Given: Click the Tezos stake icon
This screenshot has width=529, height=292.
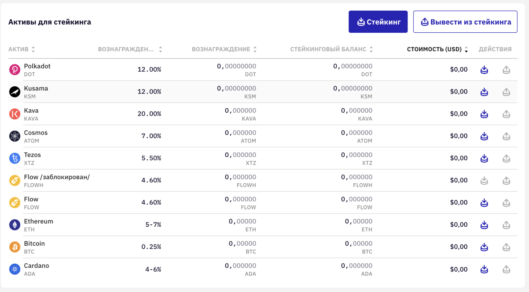Looking at the screenshot, I should tap(484, 158).
